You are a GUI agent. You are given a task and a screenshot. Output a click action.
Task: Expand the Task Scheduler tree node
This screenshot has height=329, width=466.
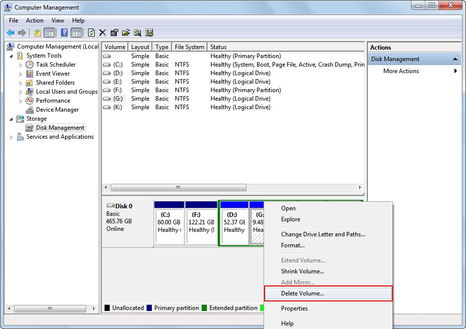point(21,65)
